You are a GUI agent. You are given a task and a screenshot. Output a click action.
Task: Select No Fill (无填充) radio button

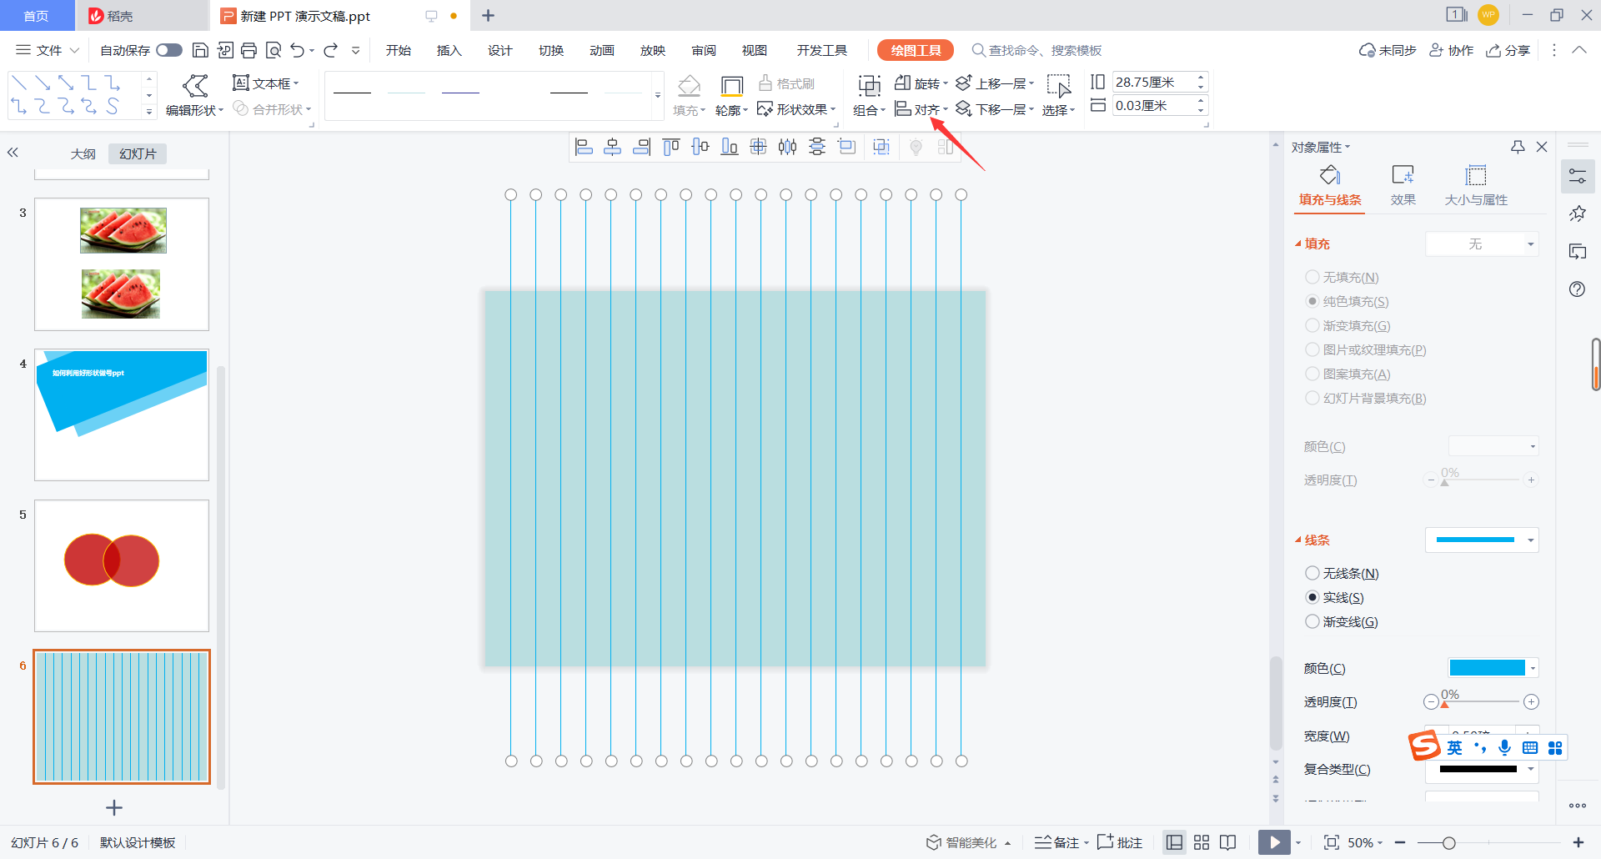click(x=1312, y=277)
